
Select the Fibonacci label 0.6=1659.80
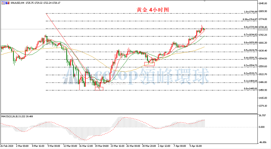(251, 43)
